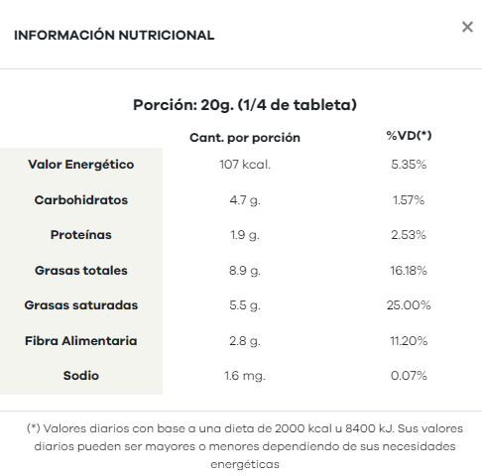Click the %VD(*) column header
Viewport: 482px width, 476px height.
click(x=409, y=135)
